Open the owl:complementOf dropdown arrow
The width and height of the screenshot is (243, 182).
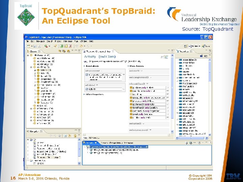click(151, 78)
